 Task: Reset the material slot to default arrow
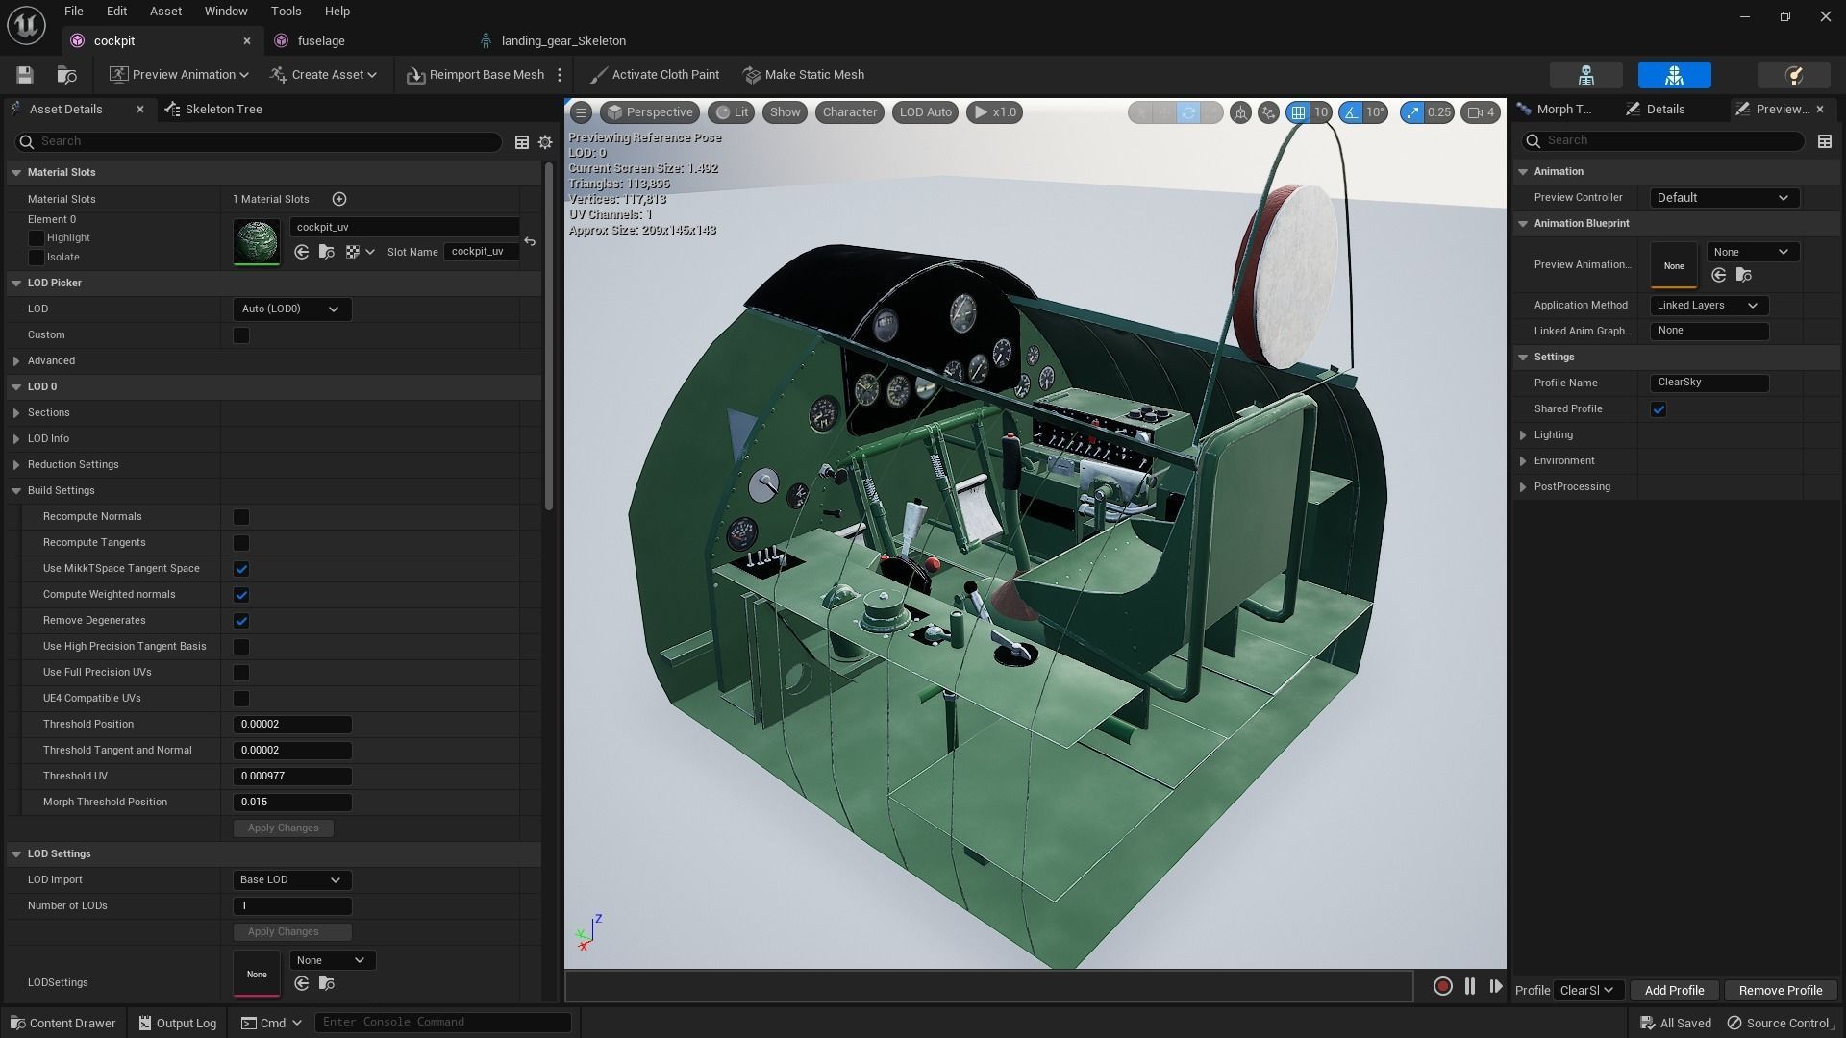click(530, 241)
